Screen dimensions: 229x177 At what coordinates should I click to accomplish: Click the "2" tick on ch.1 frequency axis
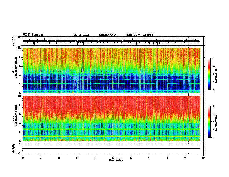20,84
